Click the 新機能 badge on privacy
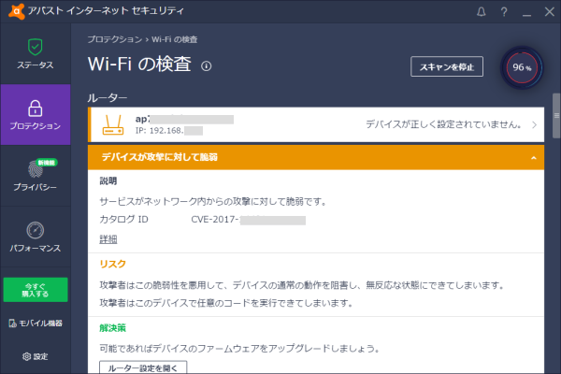 tap(47, 163)
